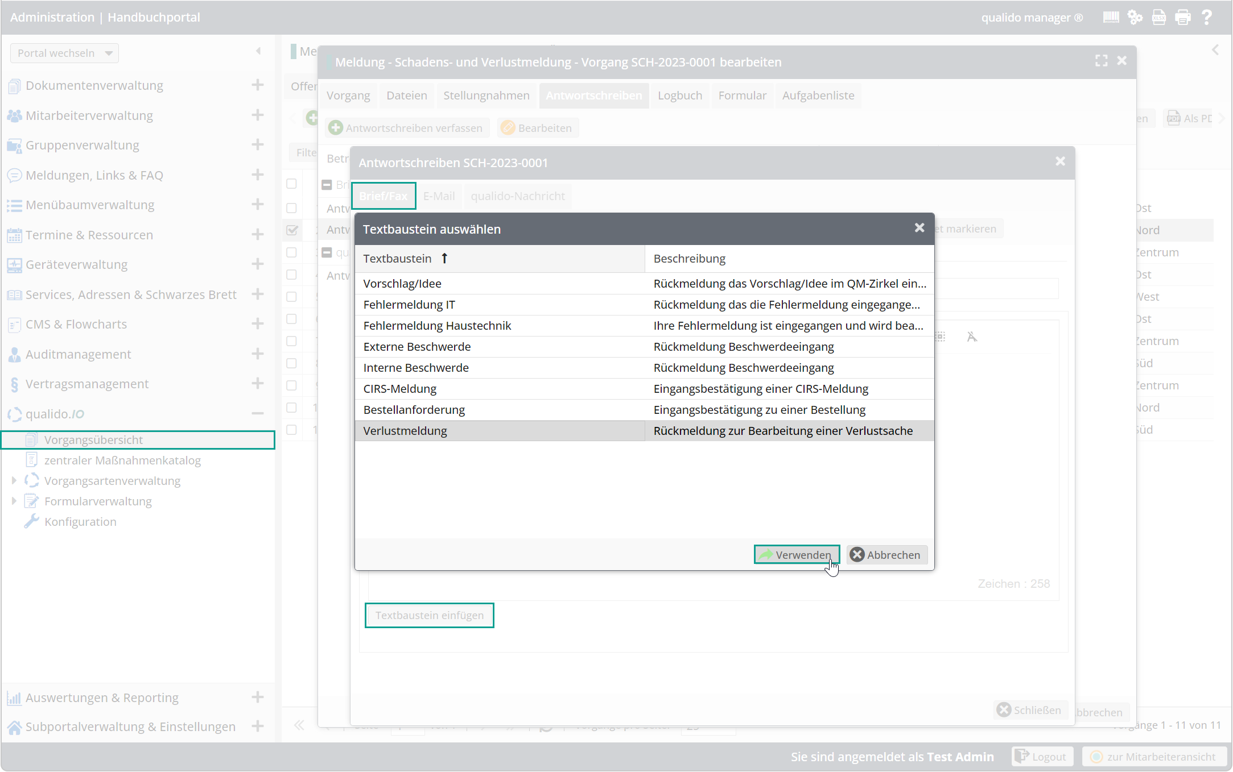Expand the Formularverwaltung tree node

pos(14,501)
